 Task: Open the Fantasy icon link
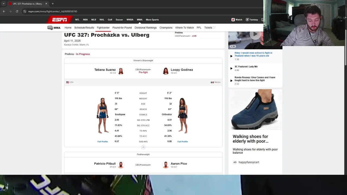pyautogui.click(x=252, y=19)
